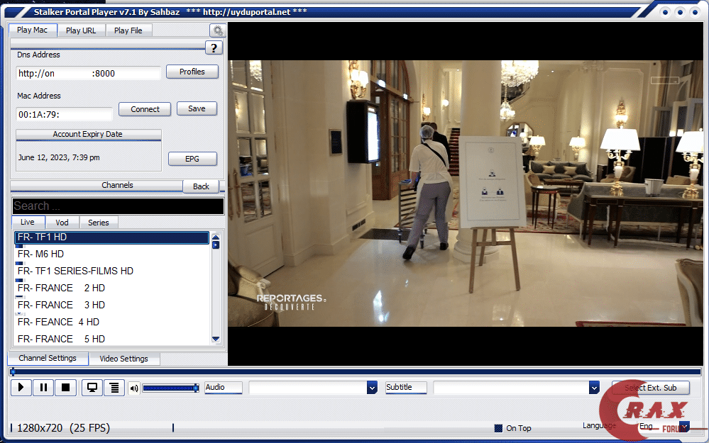Click the playlist lines icon
Viewport: 709px width, 443px height.
(x=114, y=388)
